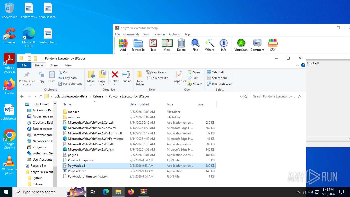This screenshot has width=350, height=197.
Task: Click the SFX icon in WinRAR
Action: (273, 45)
